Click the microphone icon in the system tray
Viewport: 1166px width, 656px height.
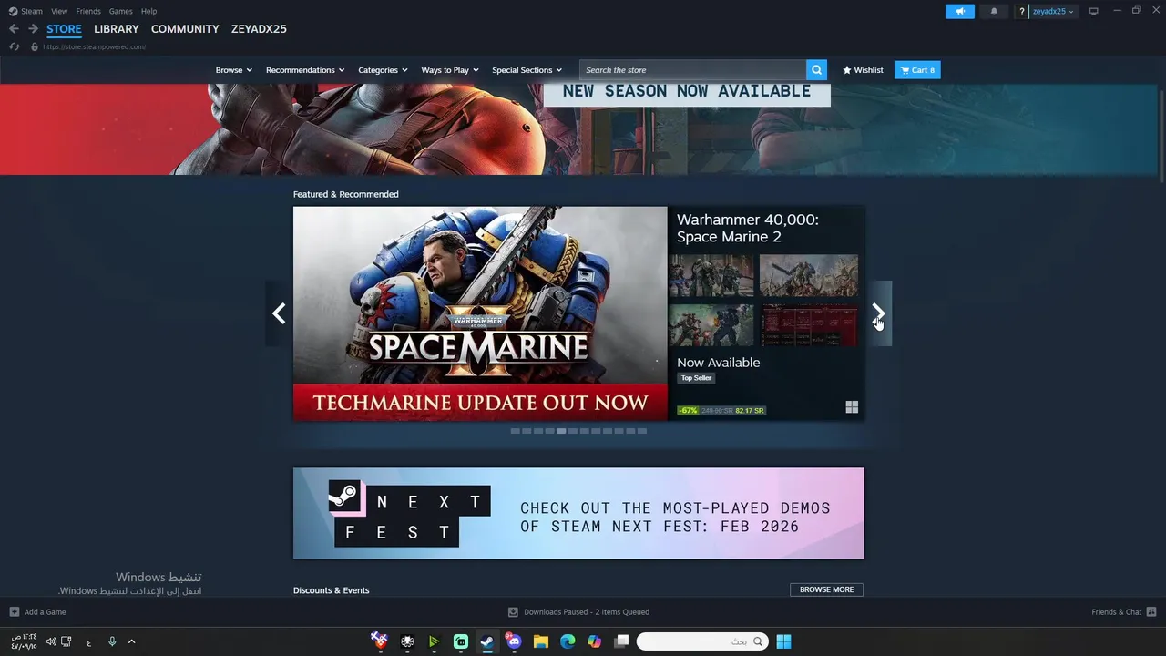coord(112,641)
